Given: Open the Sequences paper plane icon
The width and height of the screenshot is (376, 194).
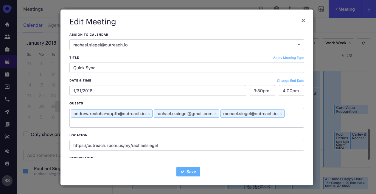Looking at the screenshot, I should (x=7, y=112).
